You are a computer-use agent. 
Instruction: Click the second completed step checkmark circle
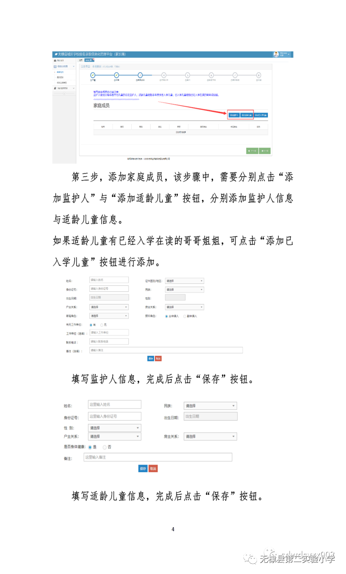117,75
